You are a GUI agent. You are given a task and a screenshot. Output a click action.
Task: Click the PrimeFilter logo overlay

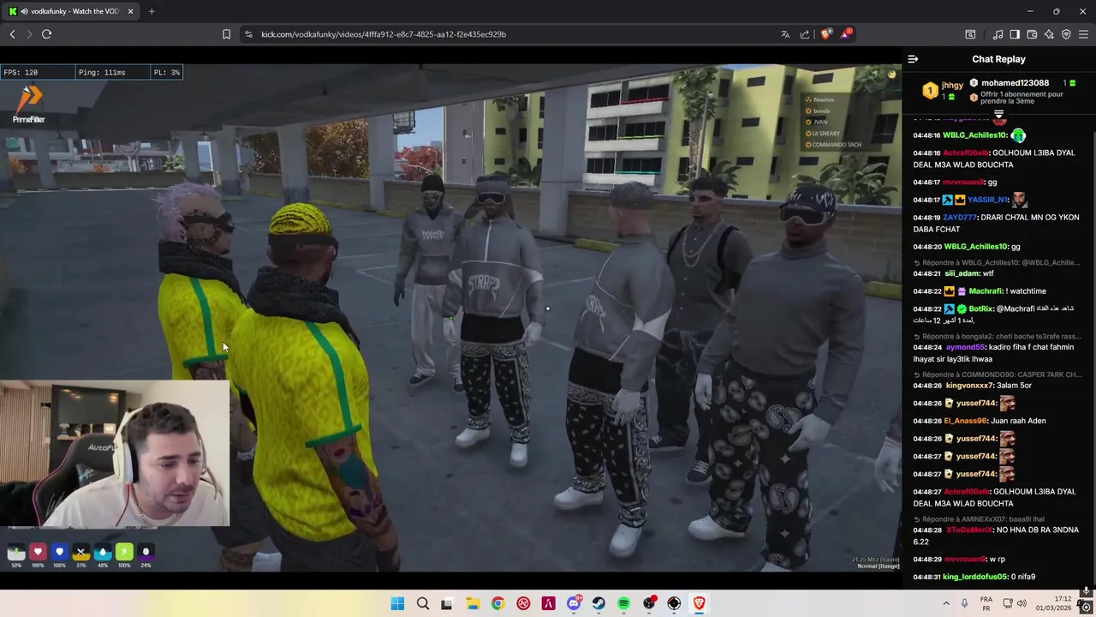click(x=28, y=105)
